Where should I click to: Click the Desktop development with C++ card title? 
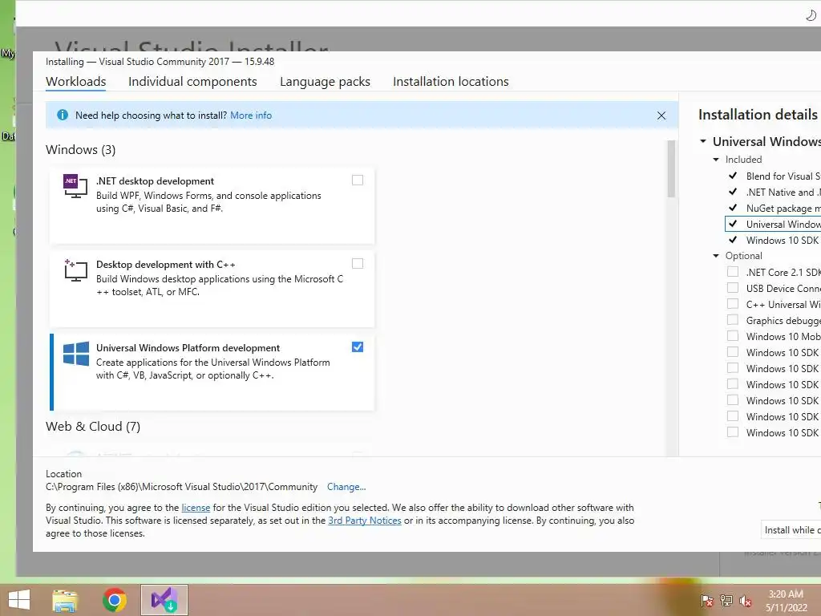pyautogui.click(x=165, y=265)
